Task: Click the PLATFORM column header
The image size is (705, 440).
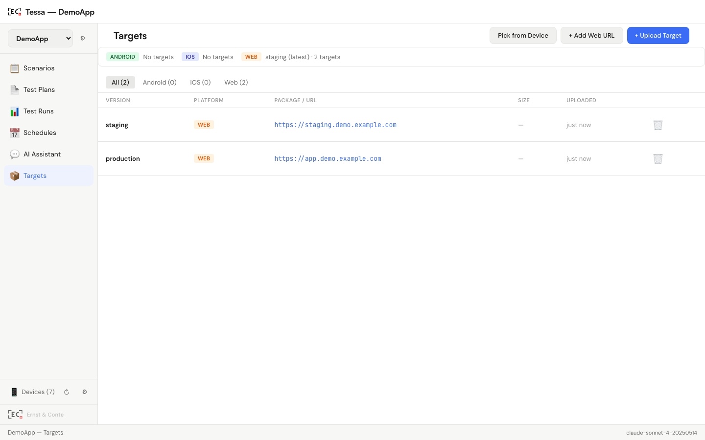Action: point(209,100)
